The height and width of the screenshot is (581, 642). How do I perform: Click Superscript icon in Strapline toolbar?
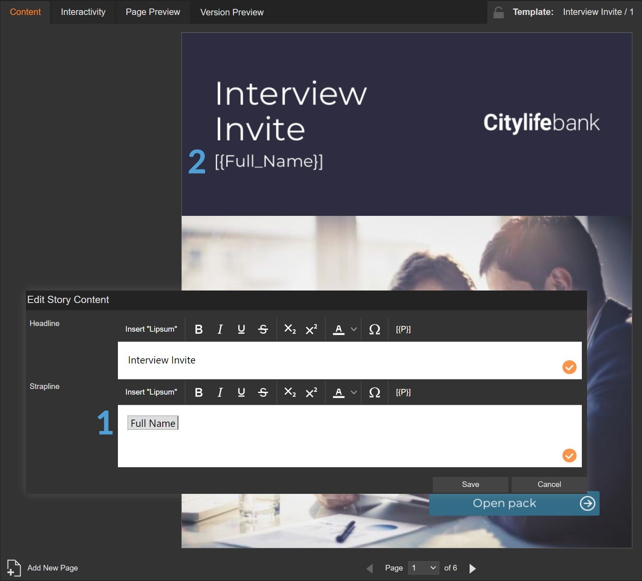[x=311, y=393]
